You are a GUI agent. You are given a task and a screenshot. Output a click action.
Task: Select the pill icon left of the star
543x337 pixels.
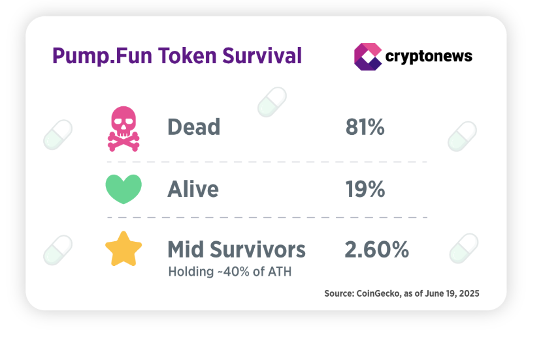(58, 249)
